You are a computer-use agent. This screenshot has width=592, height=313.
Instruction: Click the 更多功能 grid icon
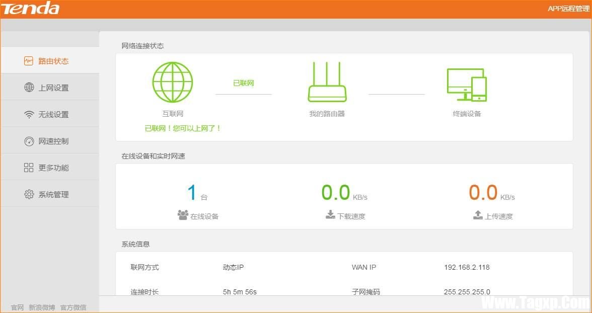point(29,168)
